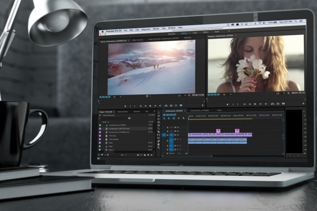Image resolution: width=317 pixels, height=211 pixels.
Task: Click Overwrite button in Source monitor
Action: click(x=171, y=106)
